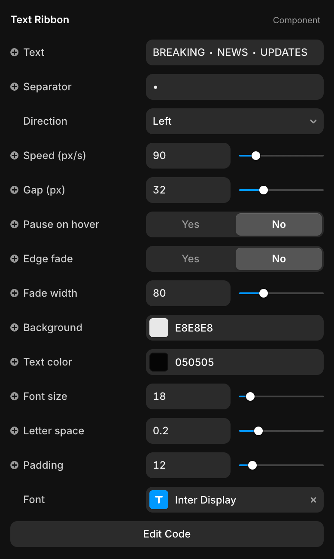This screenshot has width=334, height=559.
Task: Click the plus icon beside Font size
Action: [14, 396]
